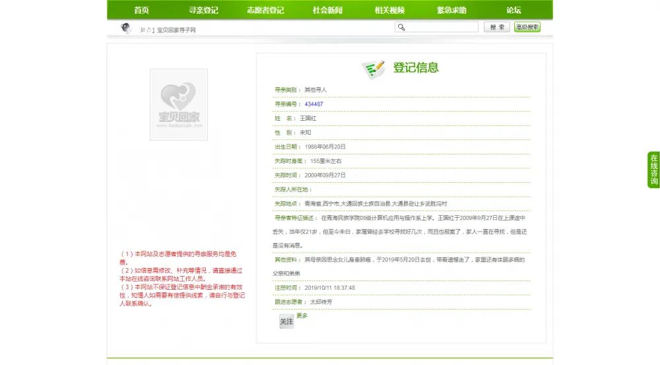The height and width of the screenshot is (365, 660).
Task: Click the magnifier icon in search box
Action: tap(401, 27)
